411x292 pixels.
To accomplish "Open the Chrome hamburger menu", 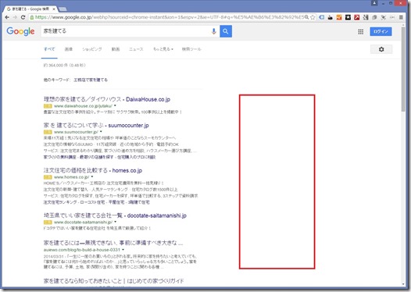I will click(401, 17).
